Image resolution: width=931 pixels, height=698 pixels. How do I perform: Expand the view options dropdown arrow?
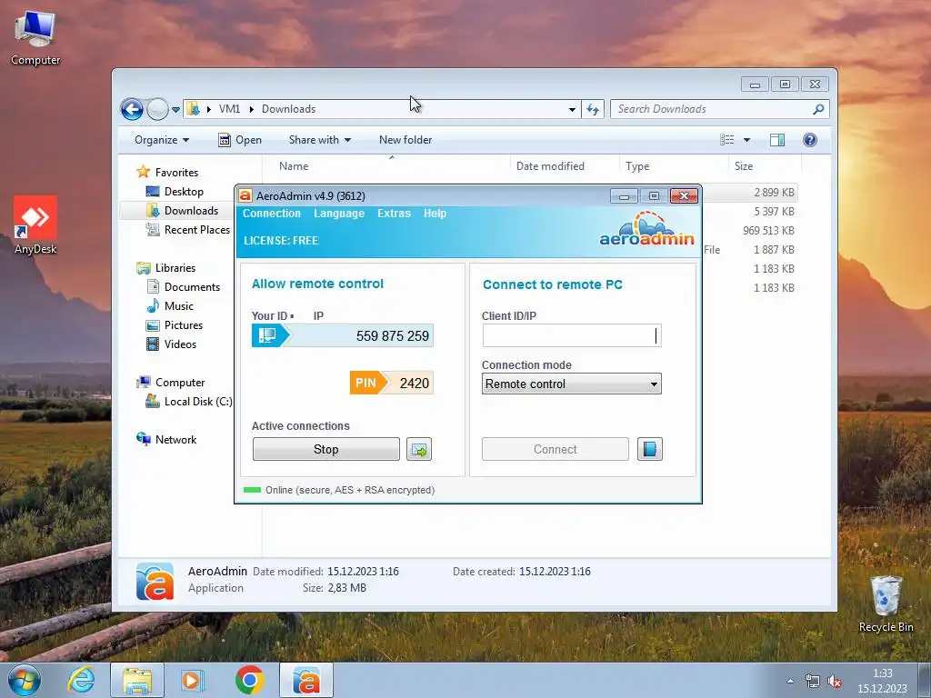tap(747, 140)
